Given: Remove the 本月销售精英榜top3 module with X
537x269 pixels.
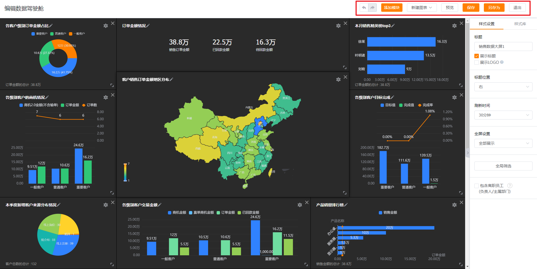Looking at the screenshot, I should pos(461,23).
